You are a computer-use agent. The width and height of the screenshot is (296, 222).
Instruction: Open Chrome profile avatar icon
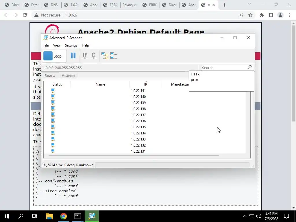(280, 15)
